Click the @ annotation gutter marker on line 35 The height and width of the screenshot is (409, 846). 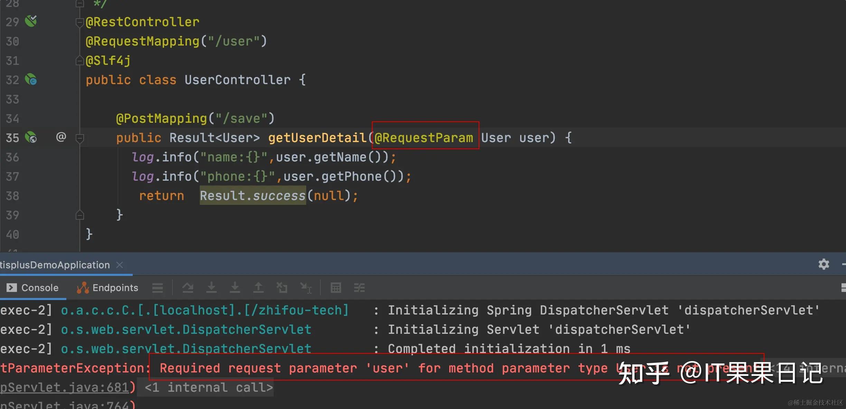[61, 137]
